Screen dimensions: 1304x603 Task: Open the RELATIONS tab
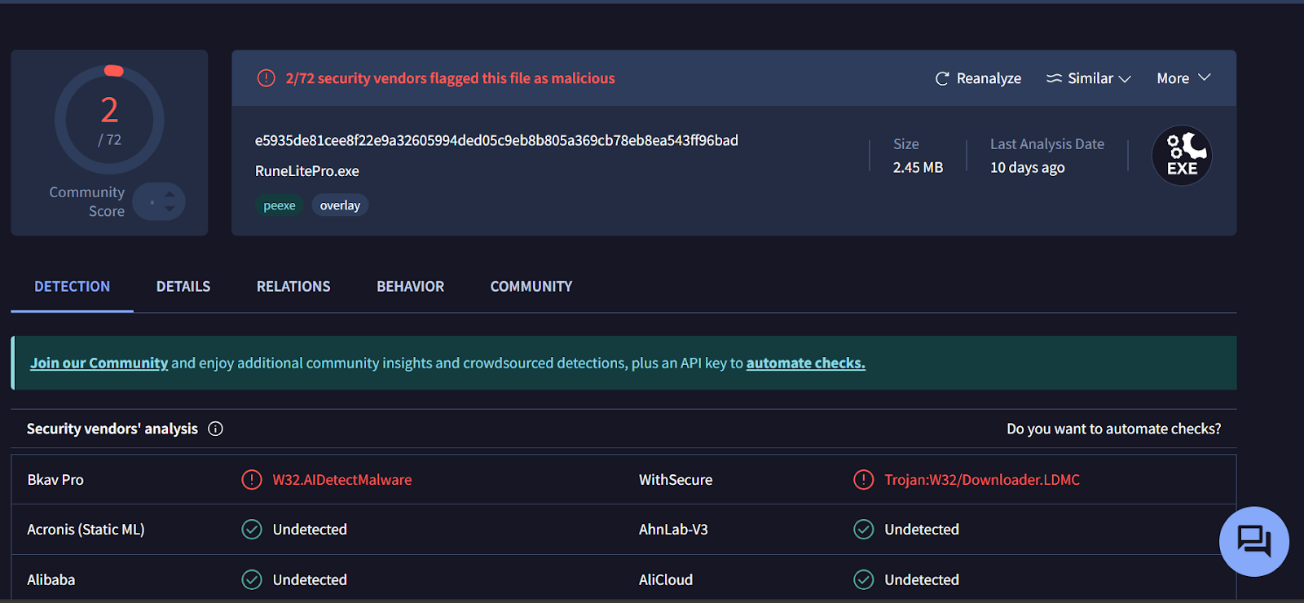[x=293, y=287]
